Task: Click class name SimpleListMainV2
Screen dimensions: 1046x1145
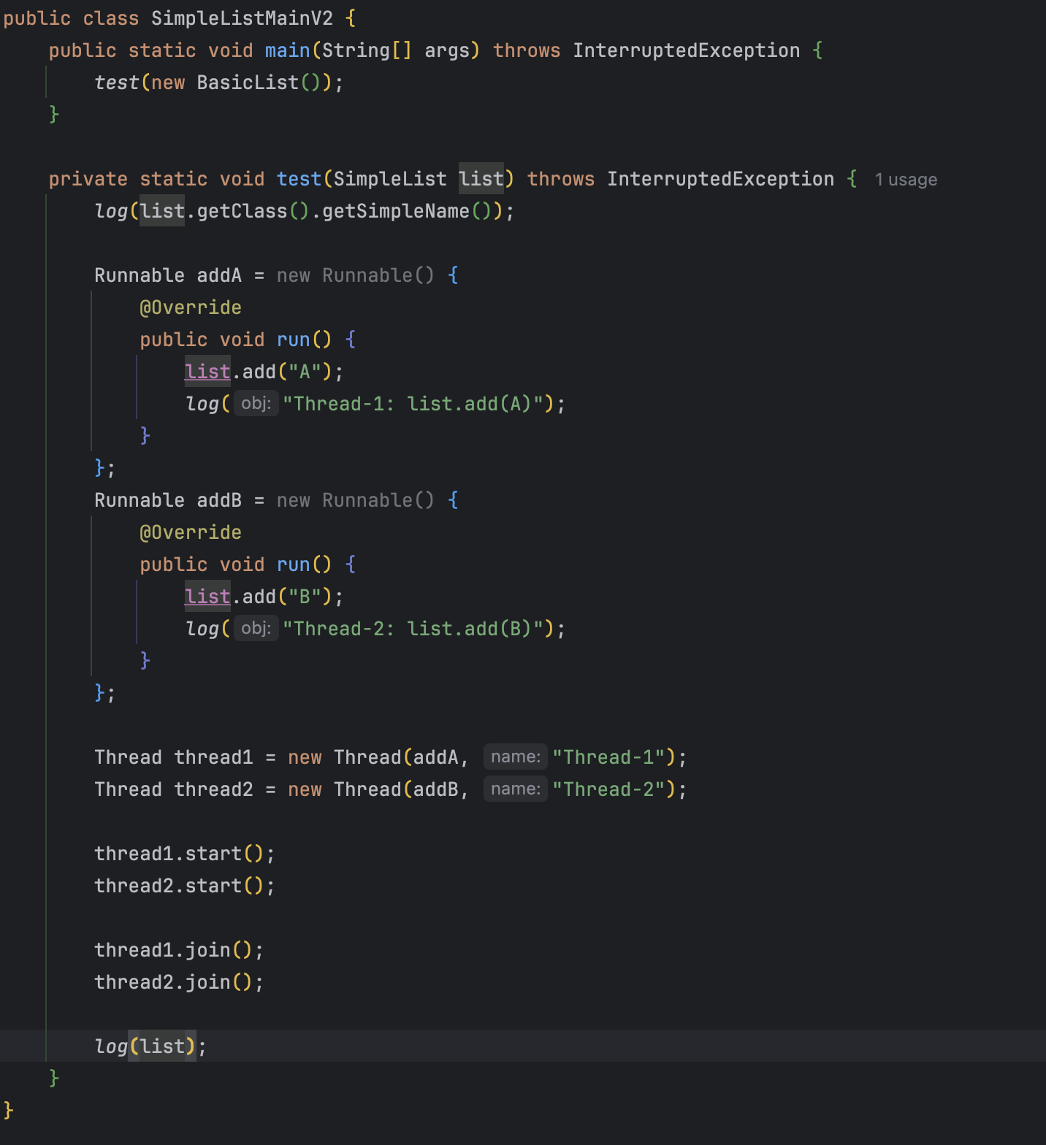Action: point(242,18)
